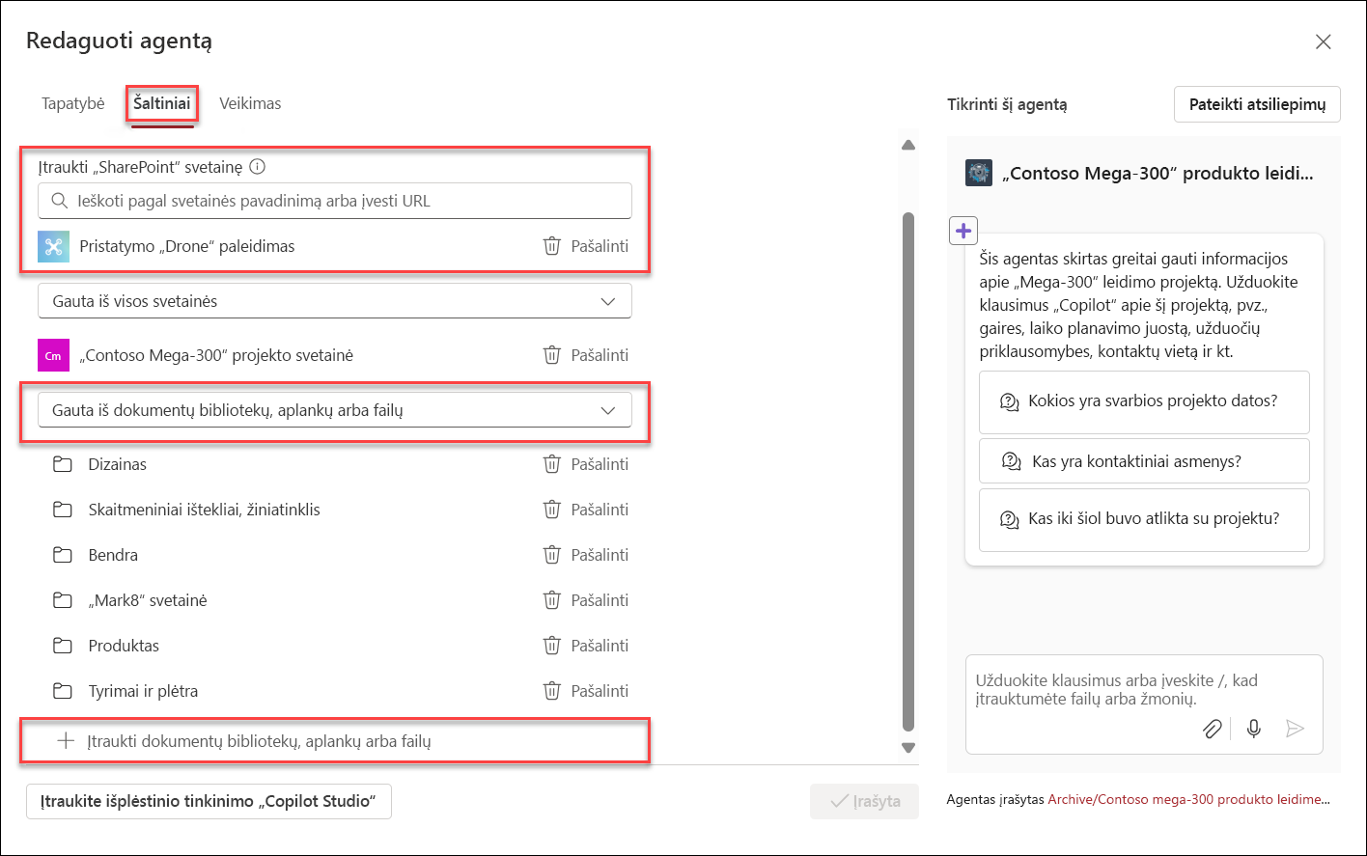Click the Produktas folder icon
Screen dimensions: 1367x856
click(x=63, y=646)
